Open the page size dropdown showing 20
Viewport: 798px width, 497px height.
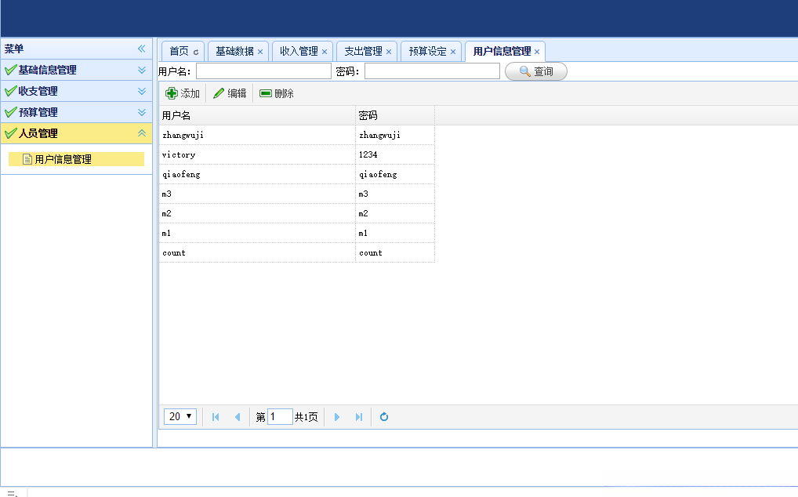click(180, 416)
